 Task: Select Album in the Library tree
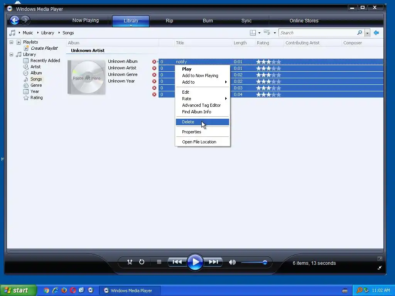tap(36, 73)
